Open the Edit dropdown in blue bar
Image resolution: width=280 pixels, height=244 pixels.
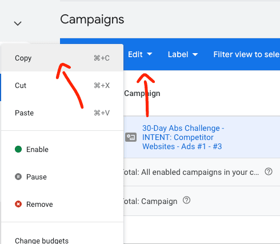(x=140, y=54)
